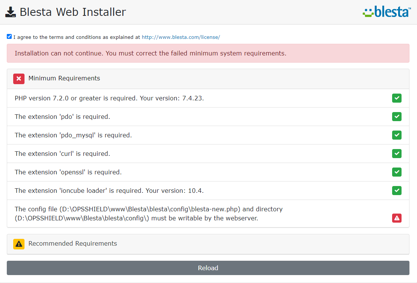Click the Reload button

click(x=208, y=268)
